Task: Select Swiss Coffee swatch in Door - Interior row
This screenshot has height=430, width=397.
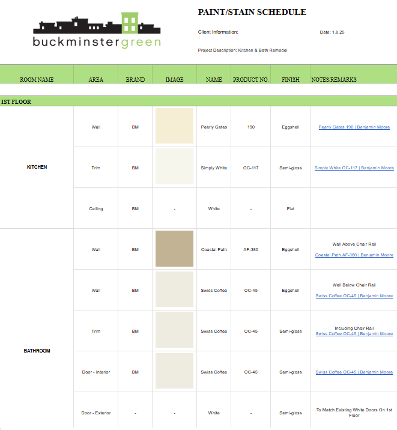Action: coord(174,371)
